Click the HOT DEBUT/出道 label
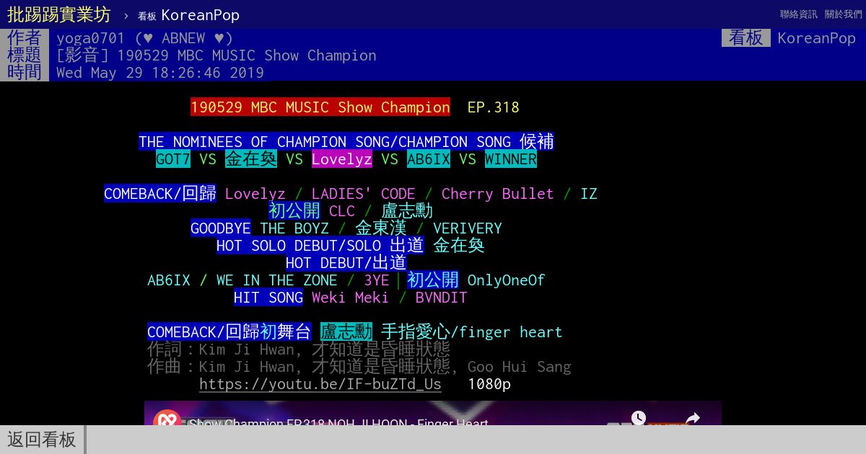 pyautogui.click(x=346, y=263)
